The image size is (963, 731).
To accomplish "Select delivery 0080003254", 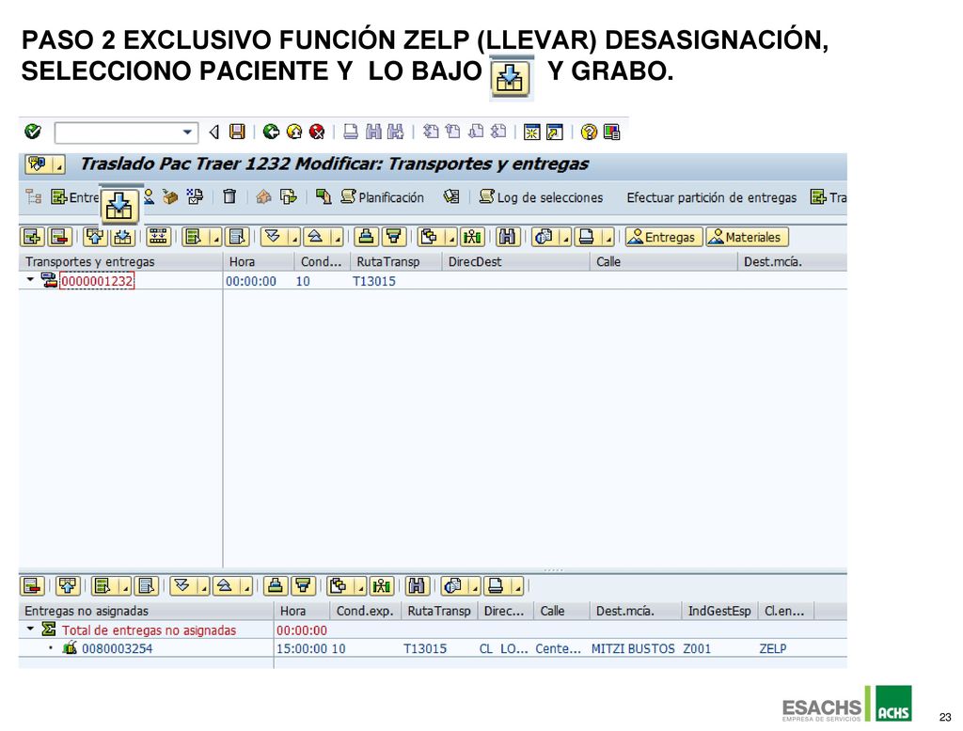I will pos(117,648).
